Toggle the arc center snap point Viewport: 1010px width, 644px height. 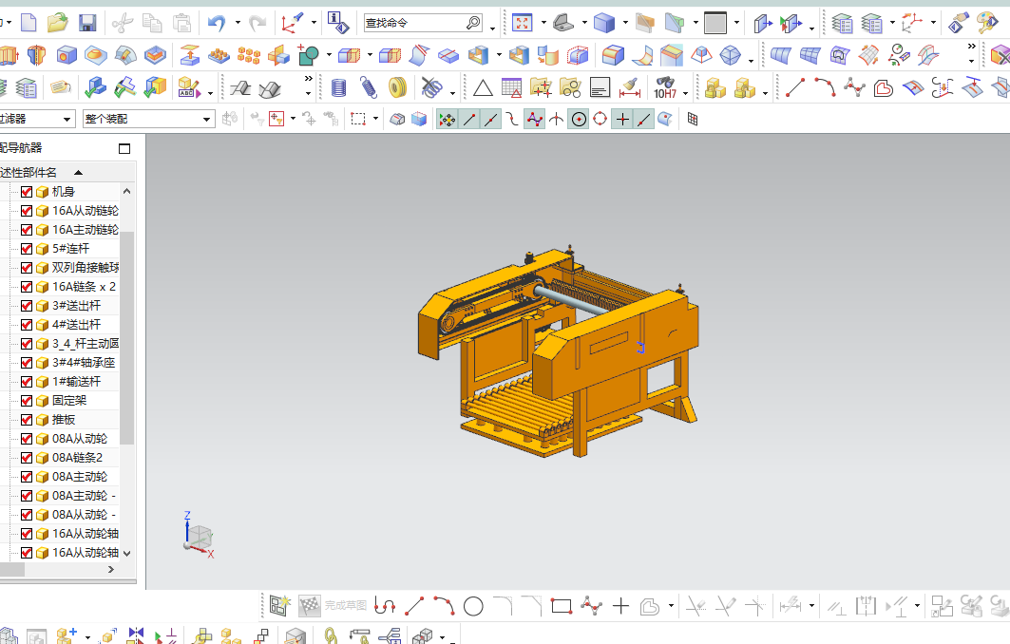[x=579, y=119]
